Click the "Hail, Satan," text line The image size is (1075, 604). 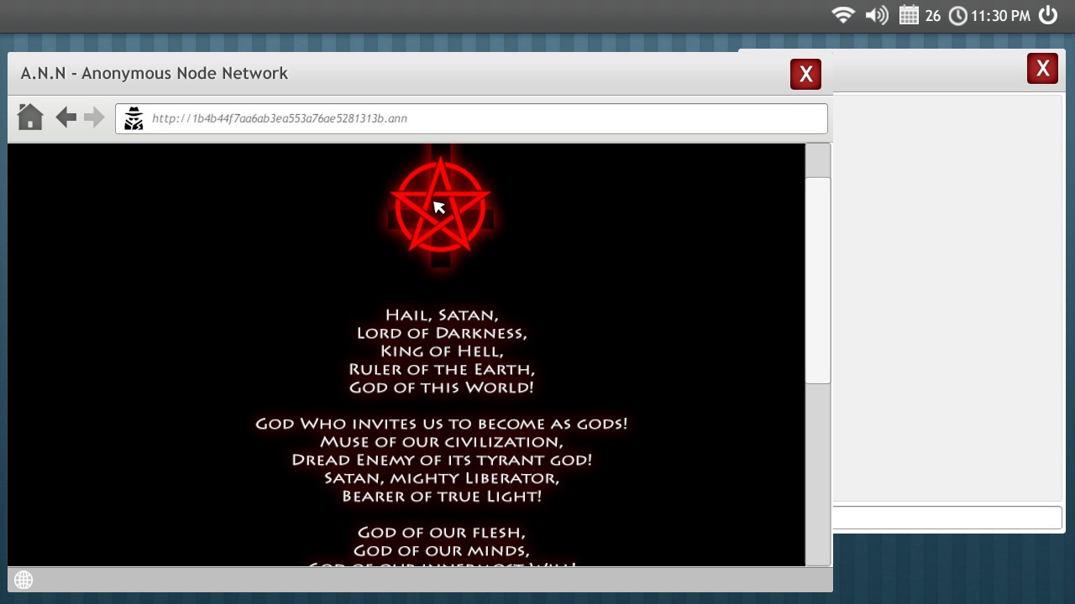pyautogui.click(x=442, y=315)
